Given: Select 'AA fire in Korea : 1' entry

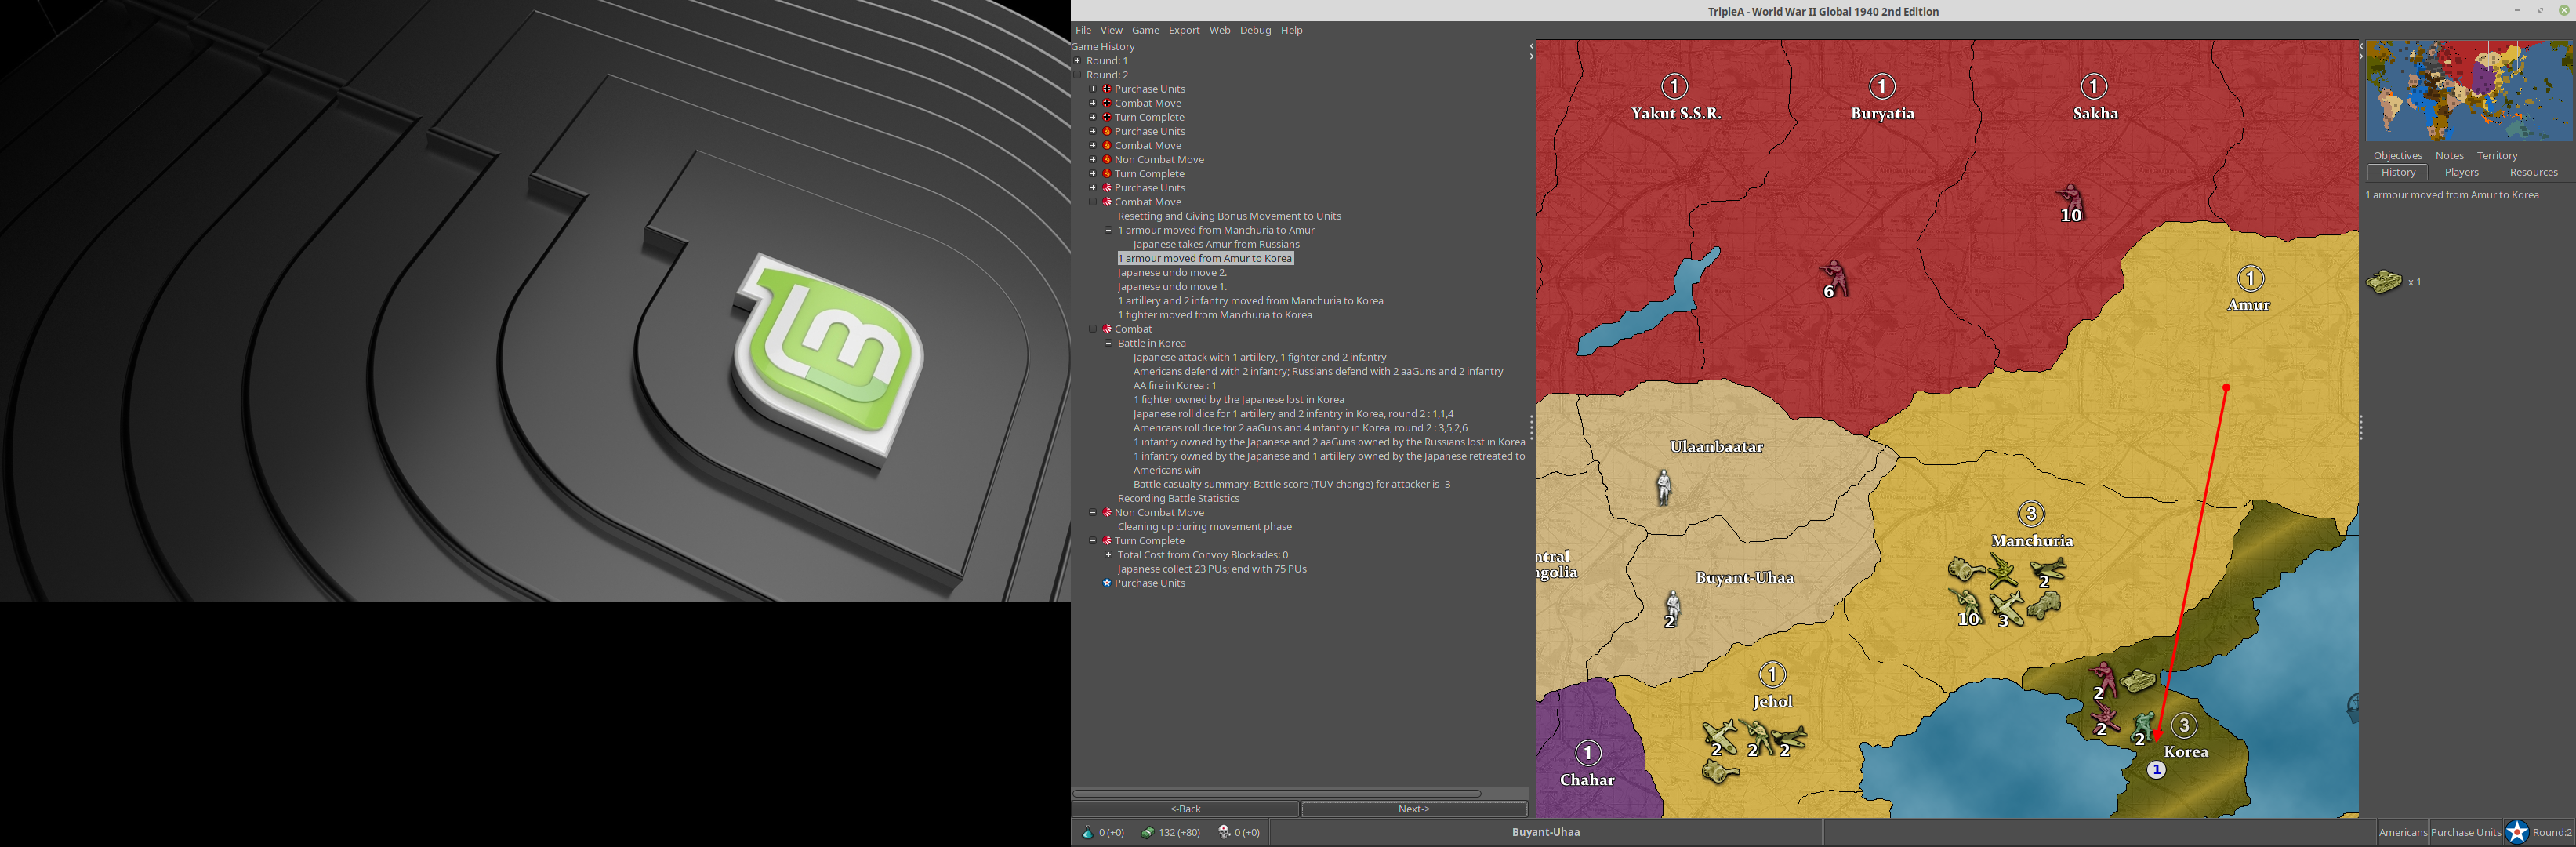Looking at the screenshot, I should [x=1174, y=386].
